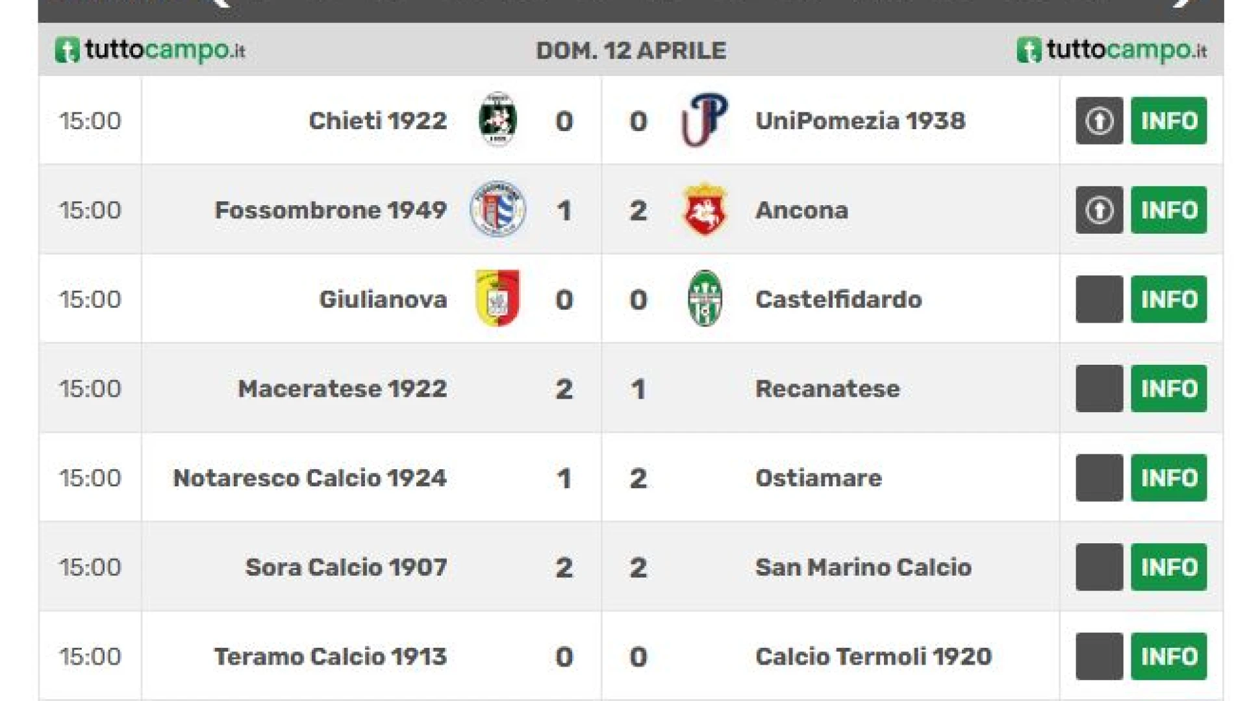Select the Notaresco Calcio 1924 team name

(x=310, y=478)
